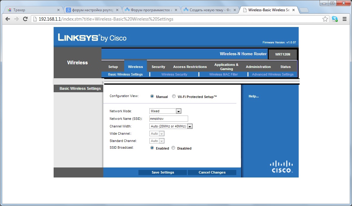This screenshot has height=206, width=352.
Task: Open the Status menu
Action: click(x=285, y=67)
